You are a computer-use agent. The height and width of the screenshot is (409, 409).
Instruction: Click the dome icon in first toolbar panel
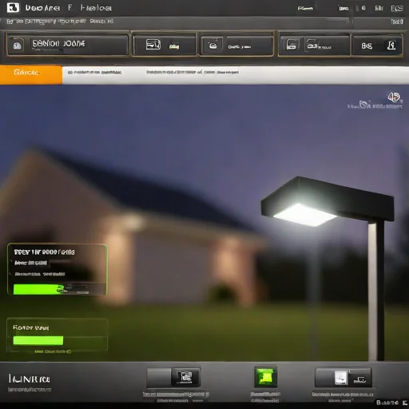coord(18,46)
